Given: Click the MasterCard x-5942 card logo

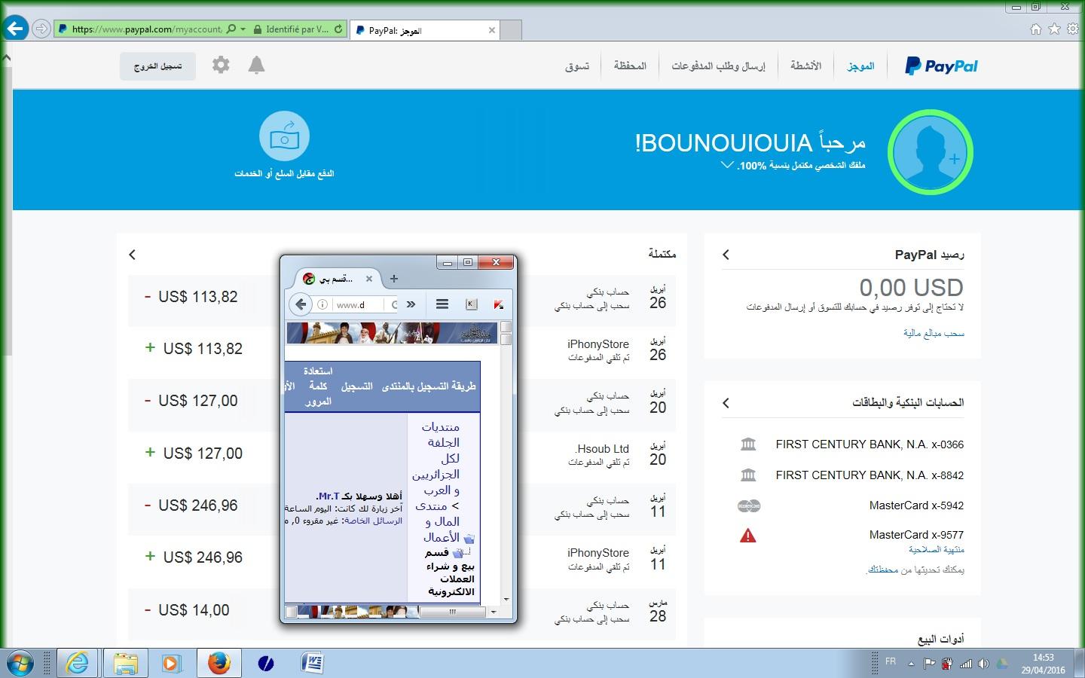Looking at the screenshot, I should pyautogui.click(x=749, y=505).
